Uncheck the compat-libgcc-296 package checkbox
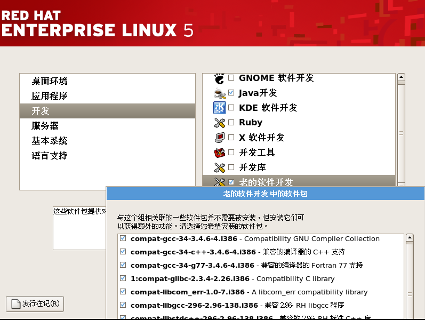 coord(123,305)
